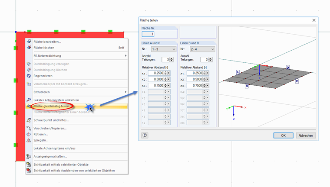330x187 pixels.
Task: Click the Schwerpunkt und Infos icon
Action: pyautogui.click(x=29, y=120)
